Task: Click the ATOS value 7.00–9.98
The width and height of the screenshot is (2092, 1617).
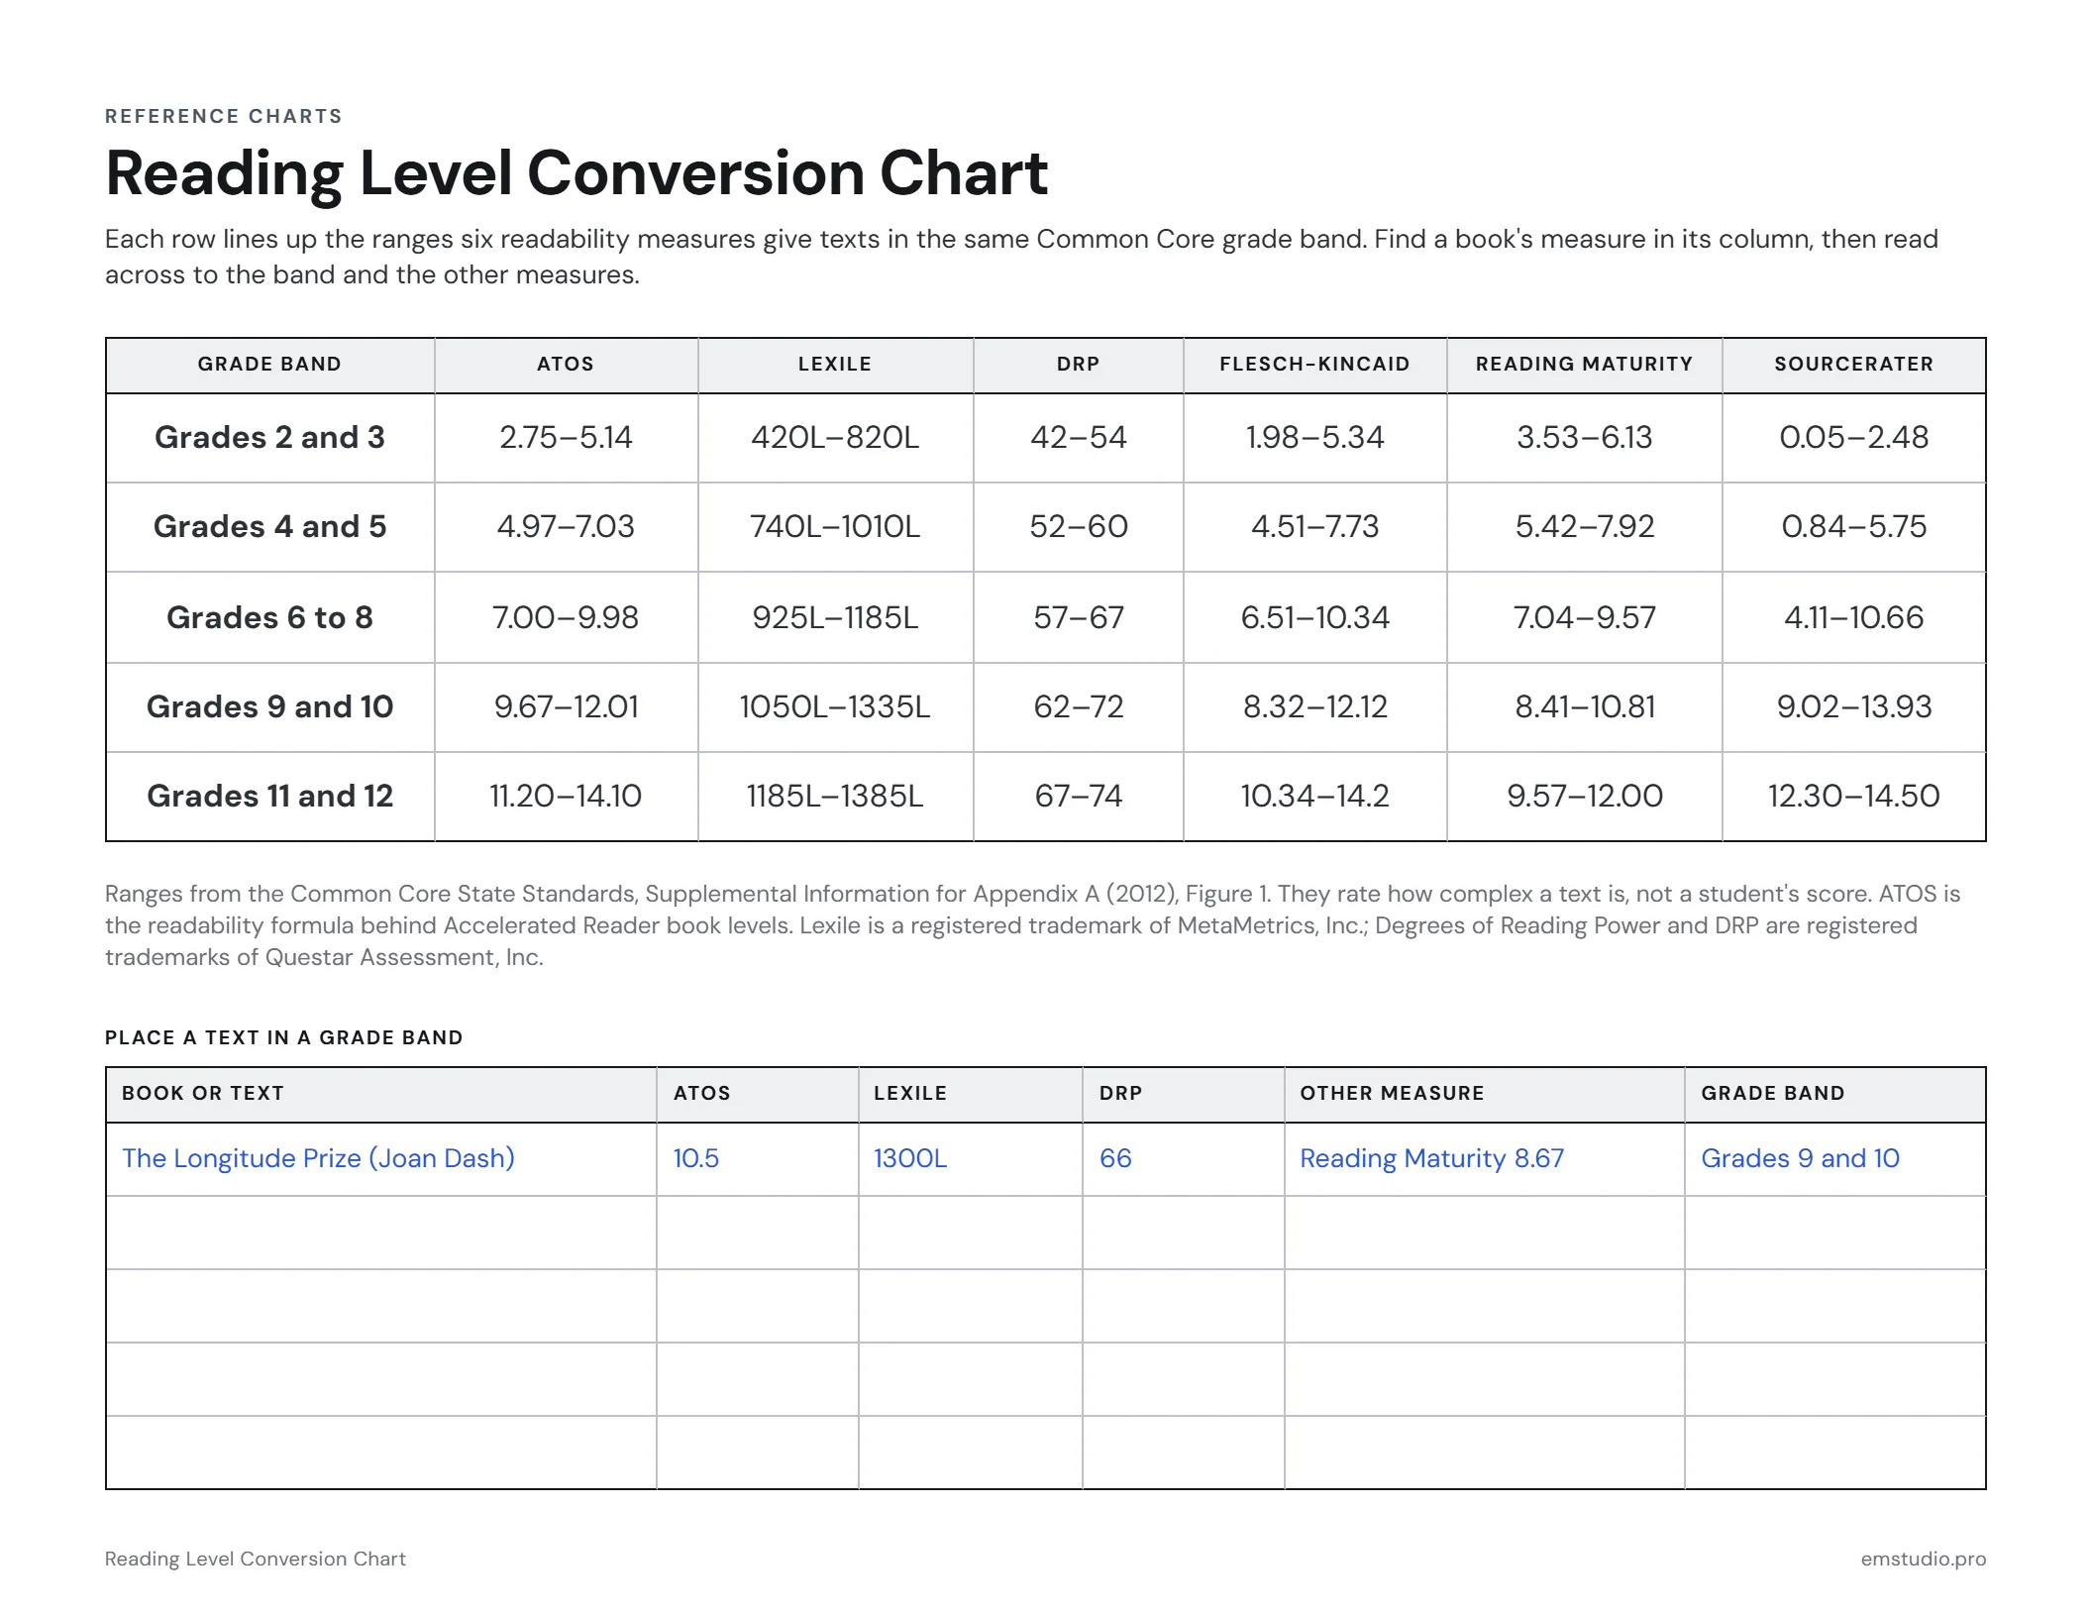Action: point(566,617)
